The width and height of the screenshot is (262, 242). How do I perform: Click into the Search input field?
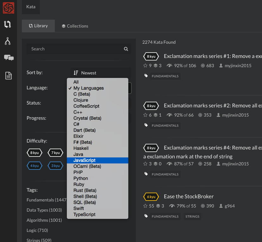74,49
